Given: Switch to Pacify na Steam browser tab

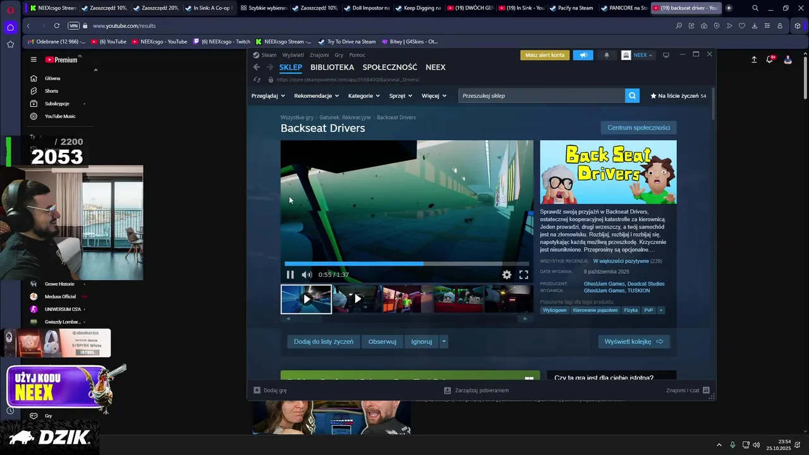Looking at the screenshot, I should coord(571,8).
